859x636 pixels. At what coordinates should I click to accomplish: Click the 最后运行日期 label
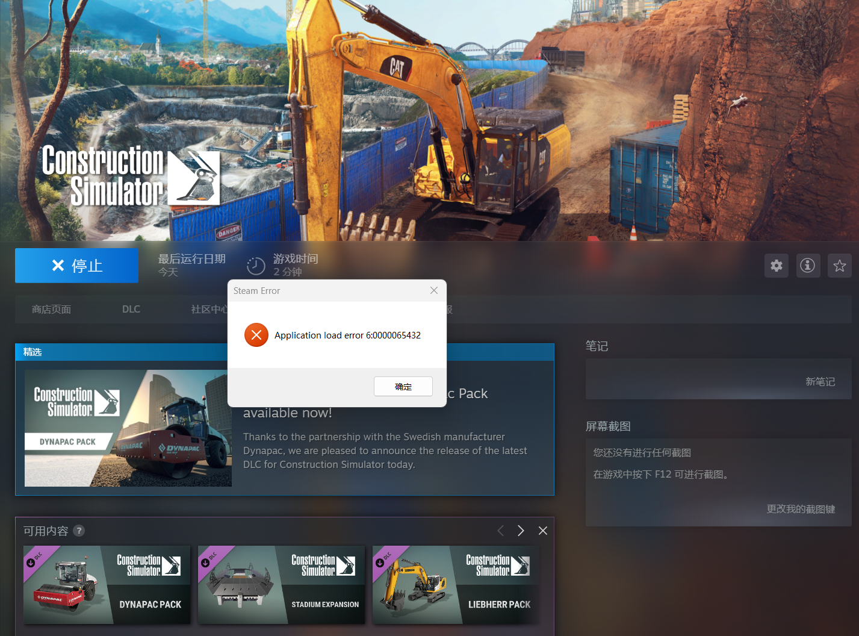[x=192, y=259]
